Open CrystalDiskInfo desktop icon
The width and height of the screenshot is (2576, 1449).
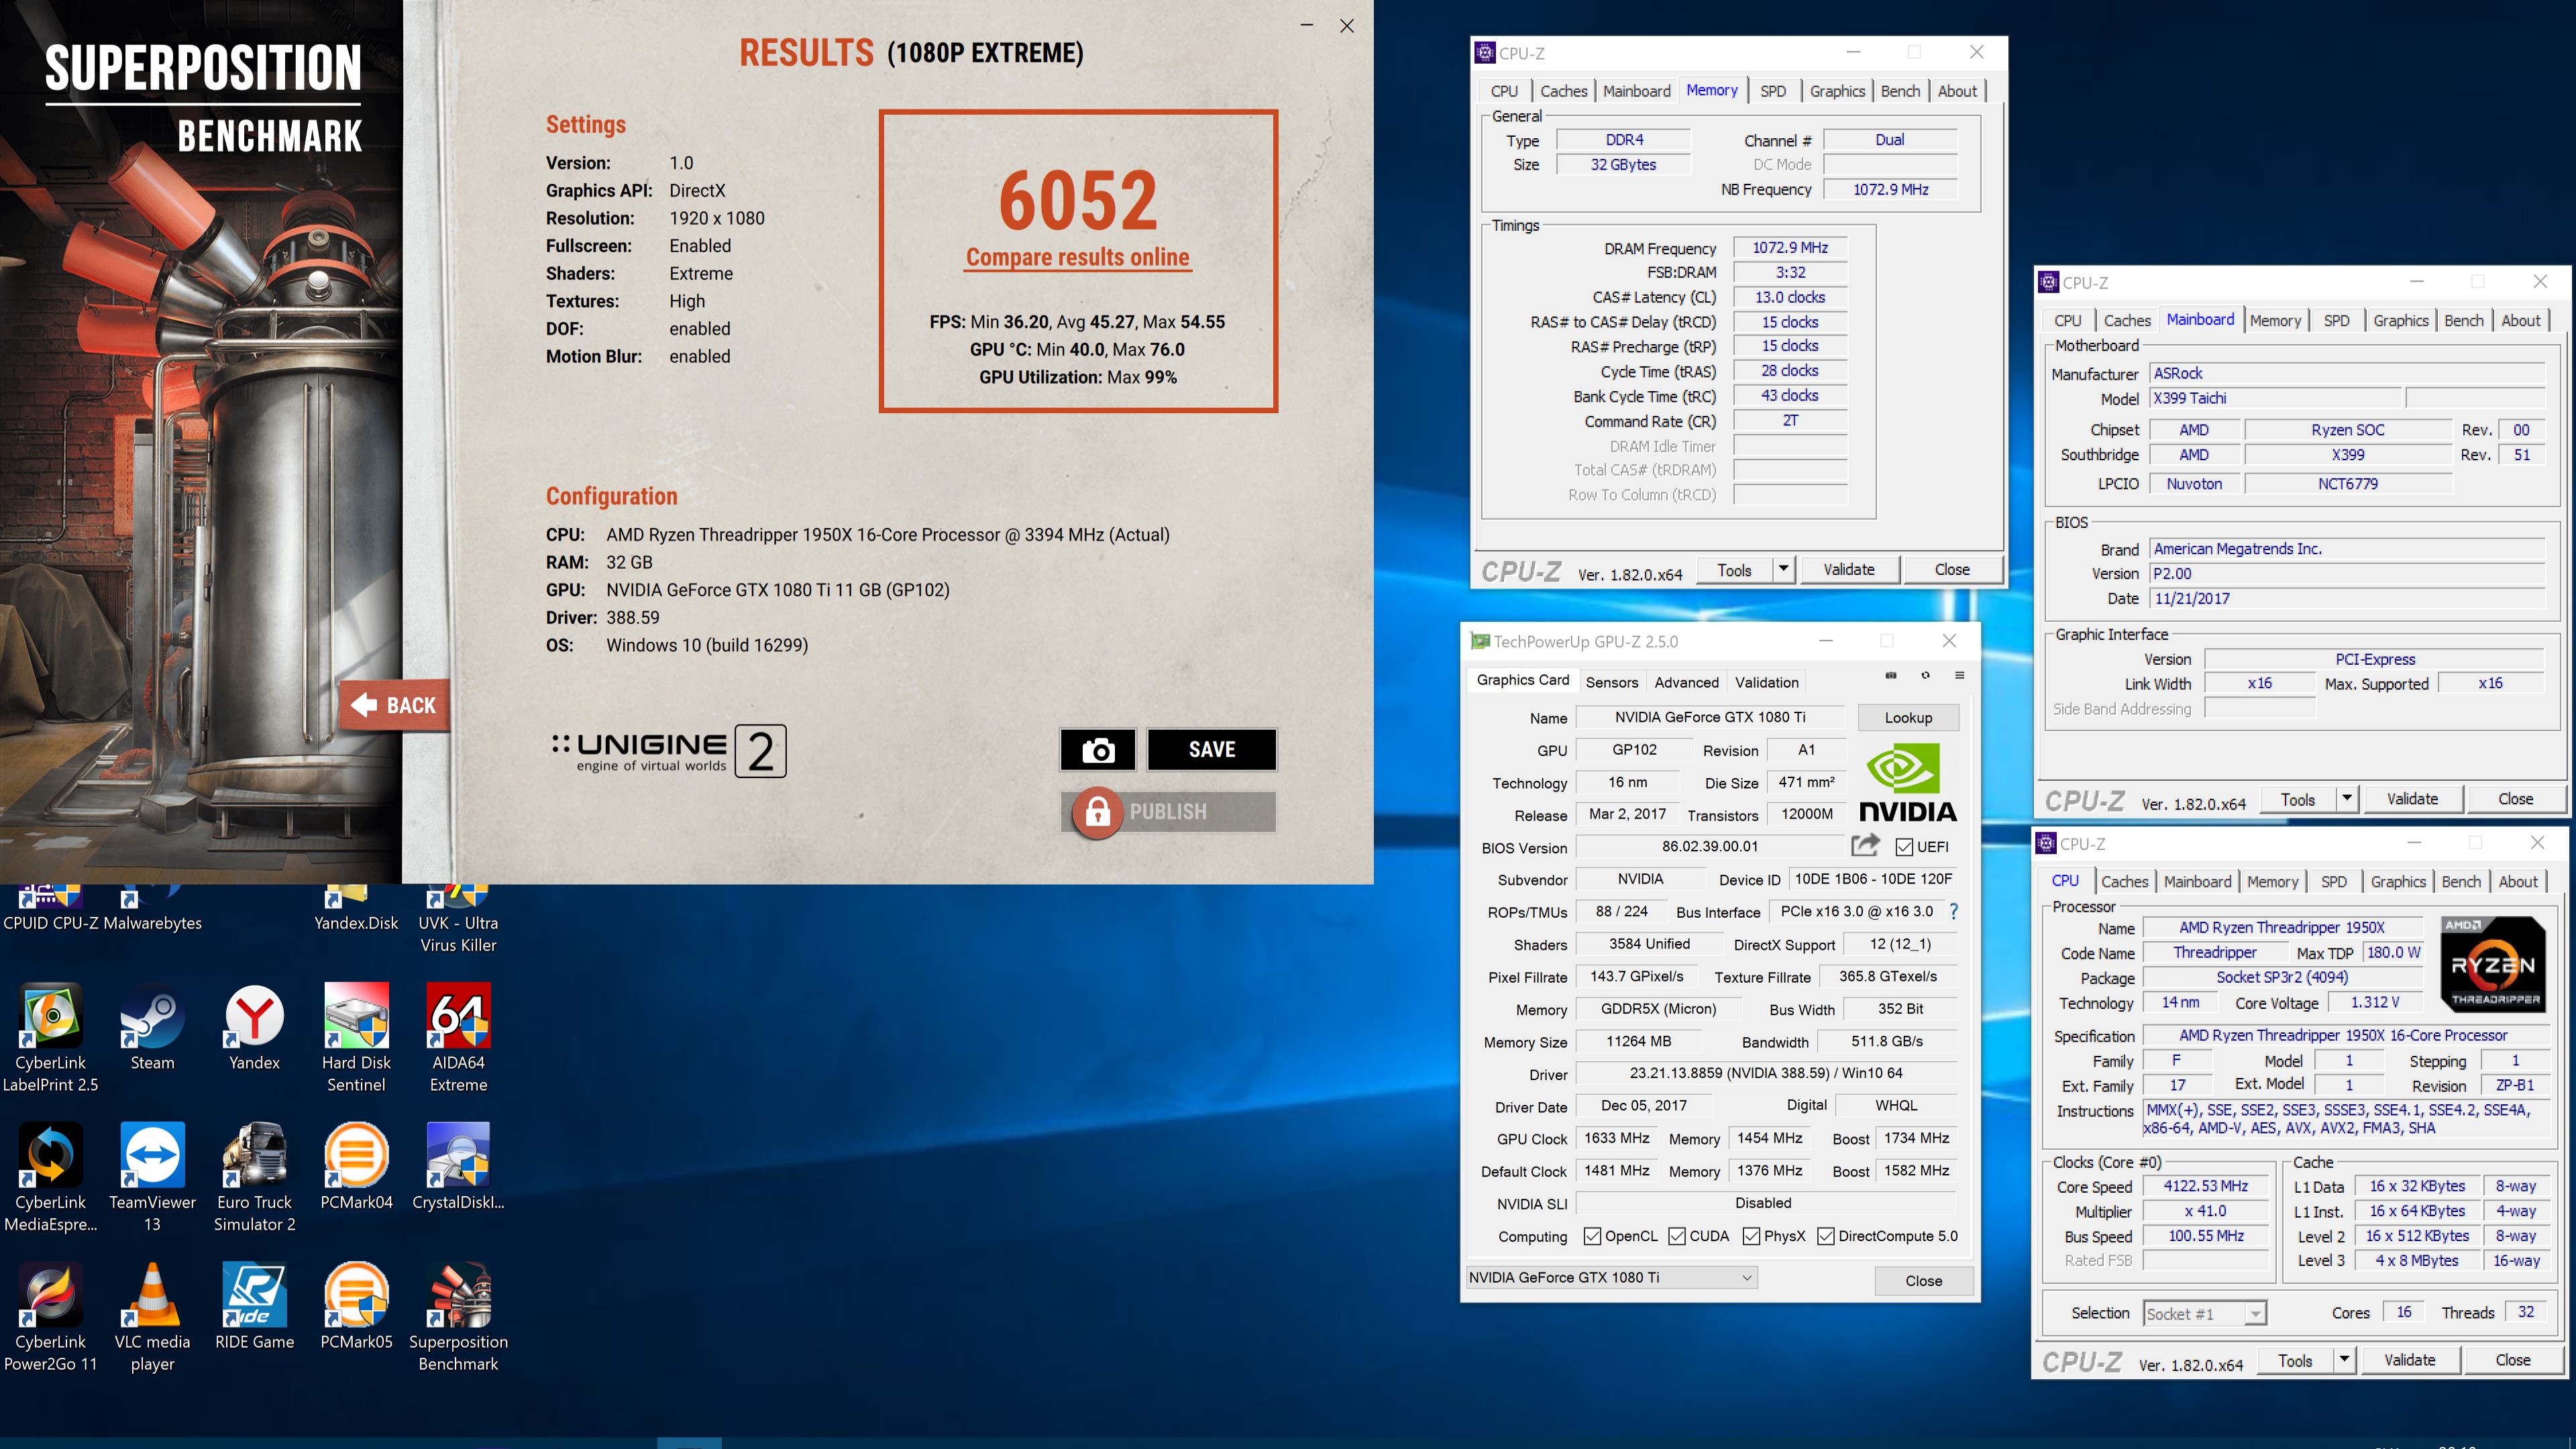(x=458, y=1167)
